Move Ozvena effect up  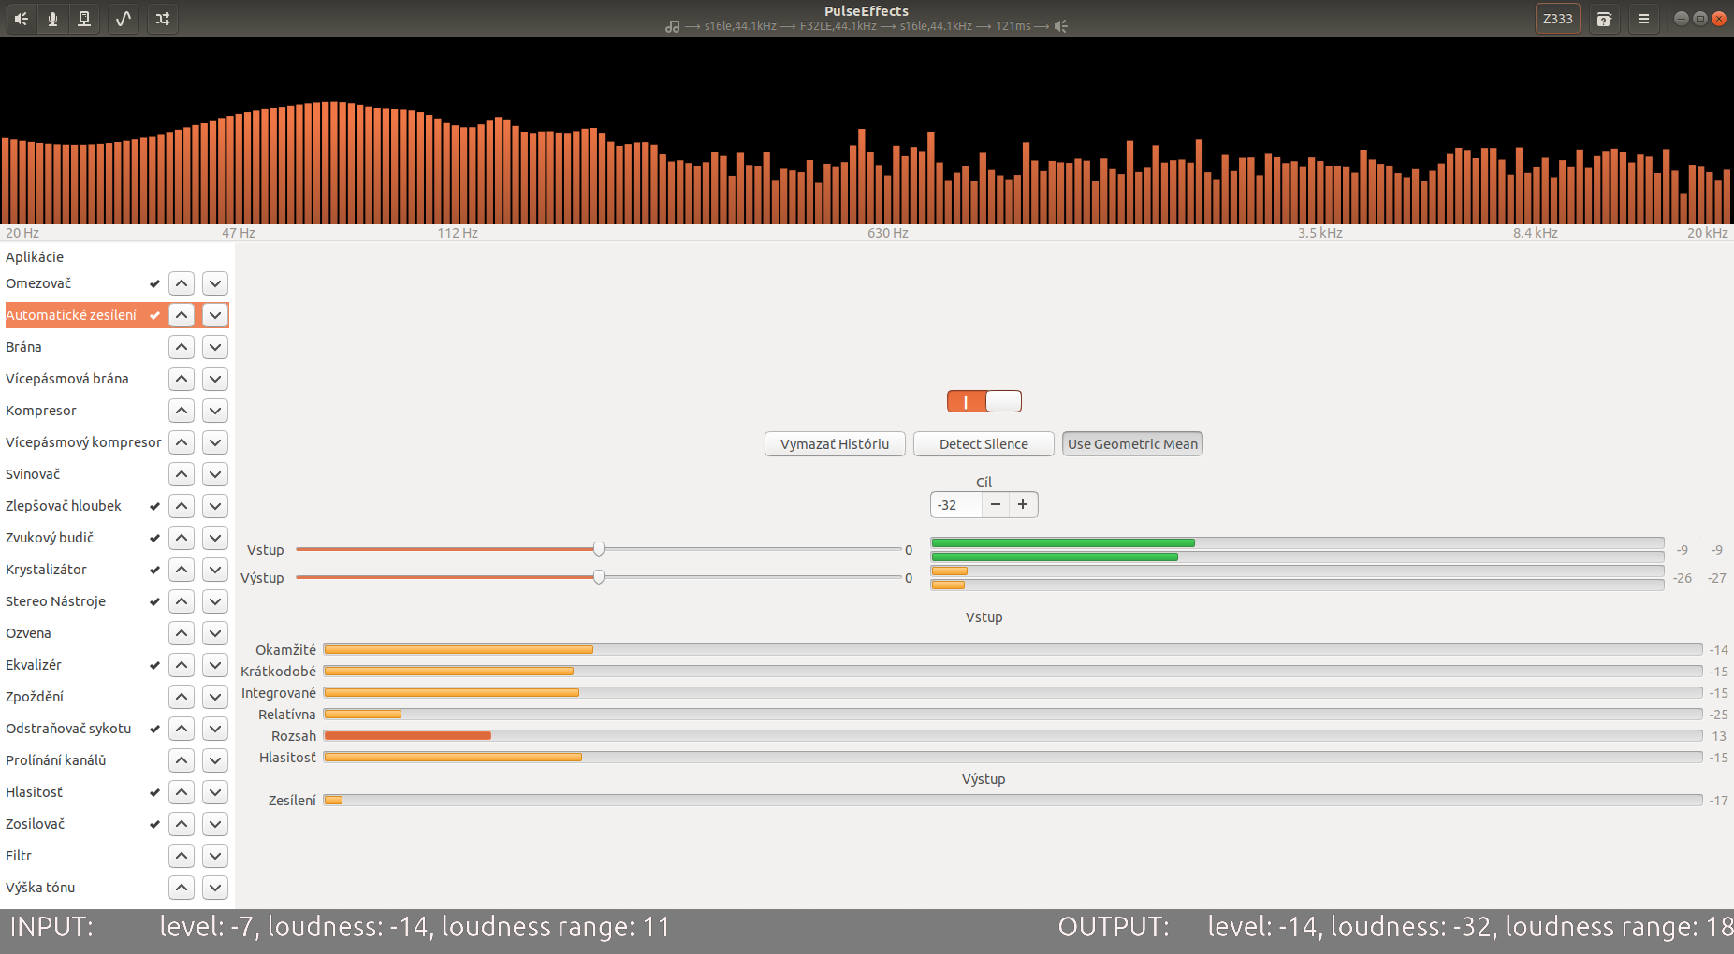(x=182, y=633)
